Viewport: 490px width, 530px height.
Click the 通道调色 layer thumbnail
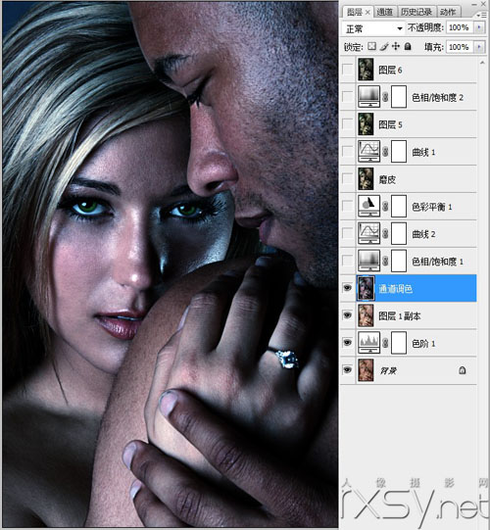click(366, 288)
